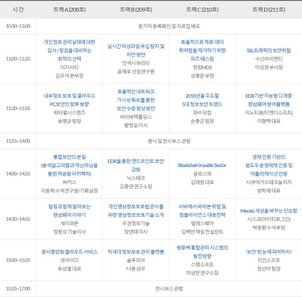Click the EDR기반 지능형 다계층 랜섬웨어 link
This screenshot has width=302, height=297.
[269, 100]
